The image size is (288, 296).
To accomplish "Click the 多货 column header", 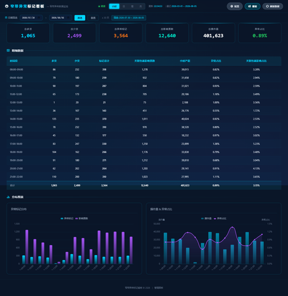I will (x=54, y=61).
